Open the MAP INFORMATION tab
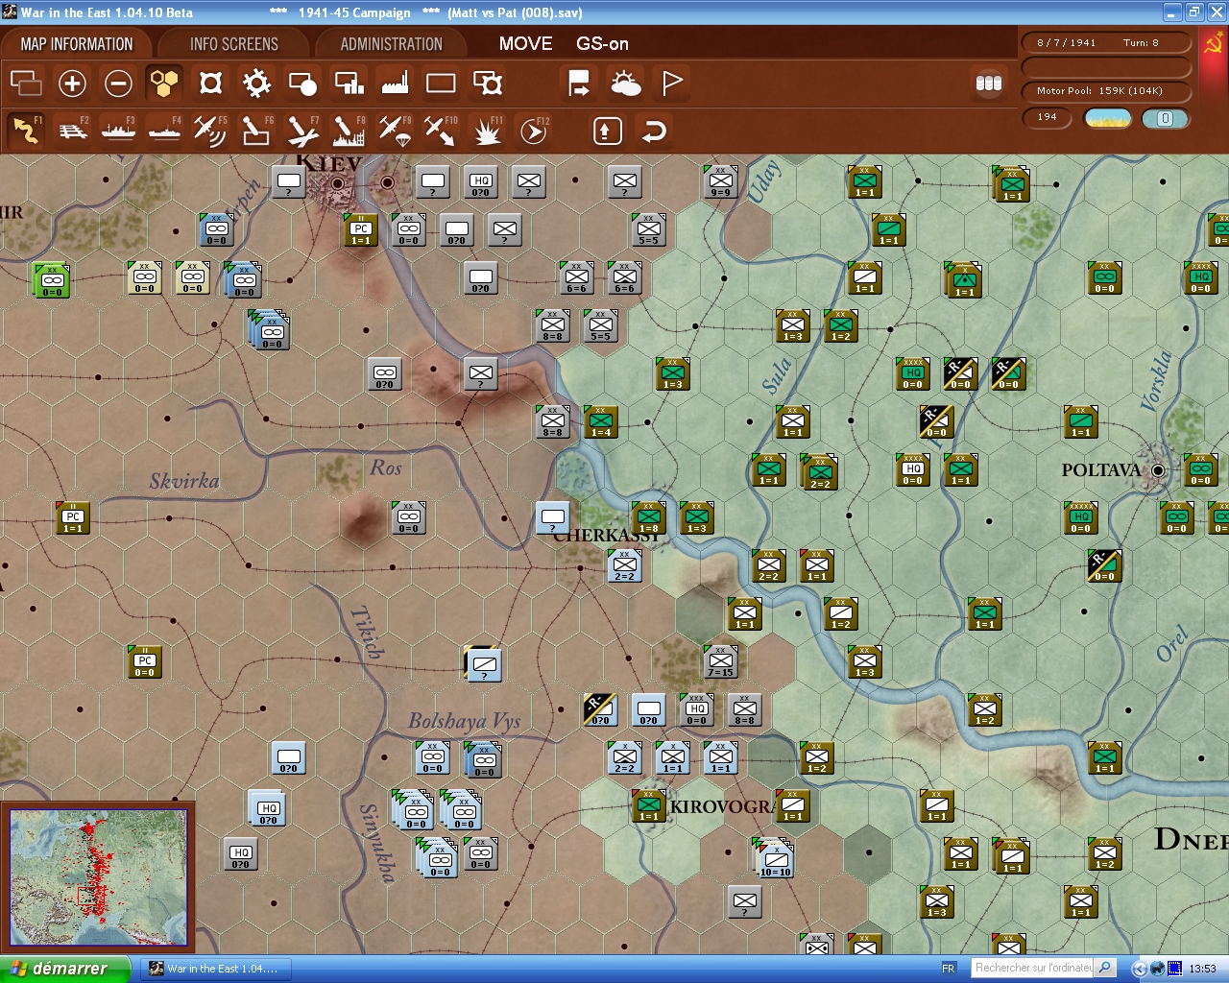 pyautogui.click(x=77, y=44)
